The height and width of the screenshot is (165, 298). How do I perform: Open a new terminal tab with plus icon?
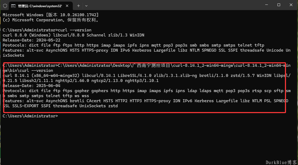coord(78,6)
